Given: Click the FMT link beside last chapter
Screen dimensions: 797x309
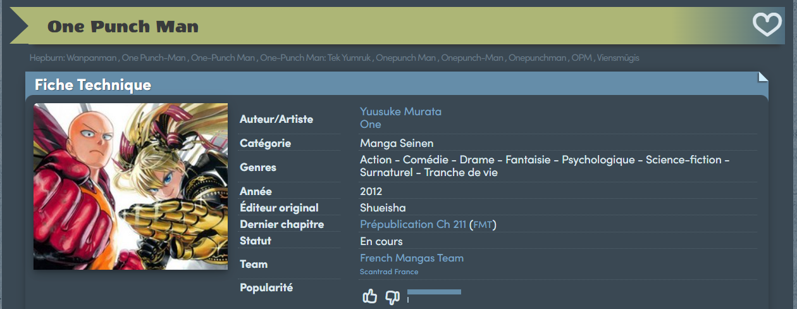Looking at the screenshot, I should pyautogui.click(x=483, y=225).
